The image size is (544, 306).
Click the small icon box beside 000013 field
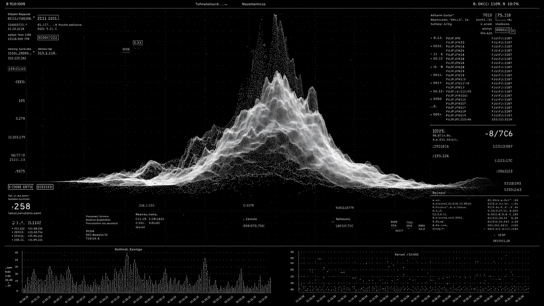click(512, 32)
